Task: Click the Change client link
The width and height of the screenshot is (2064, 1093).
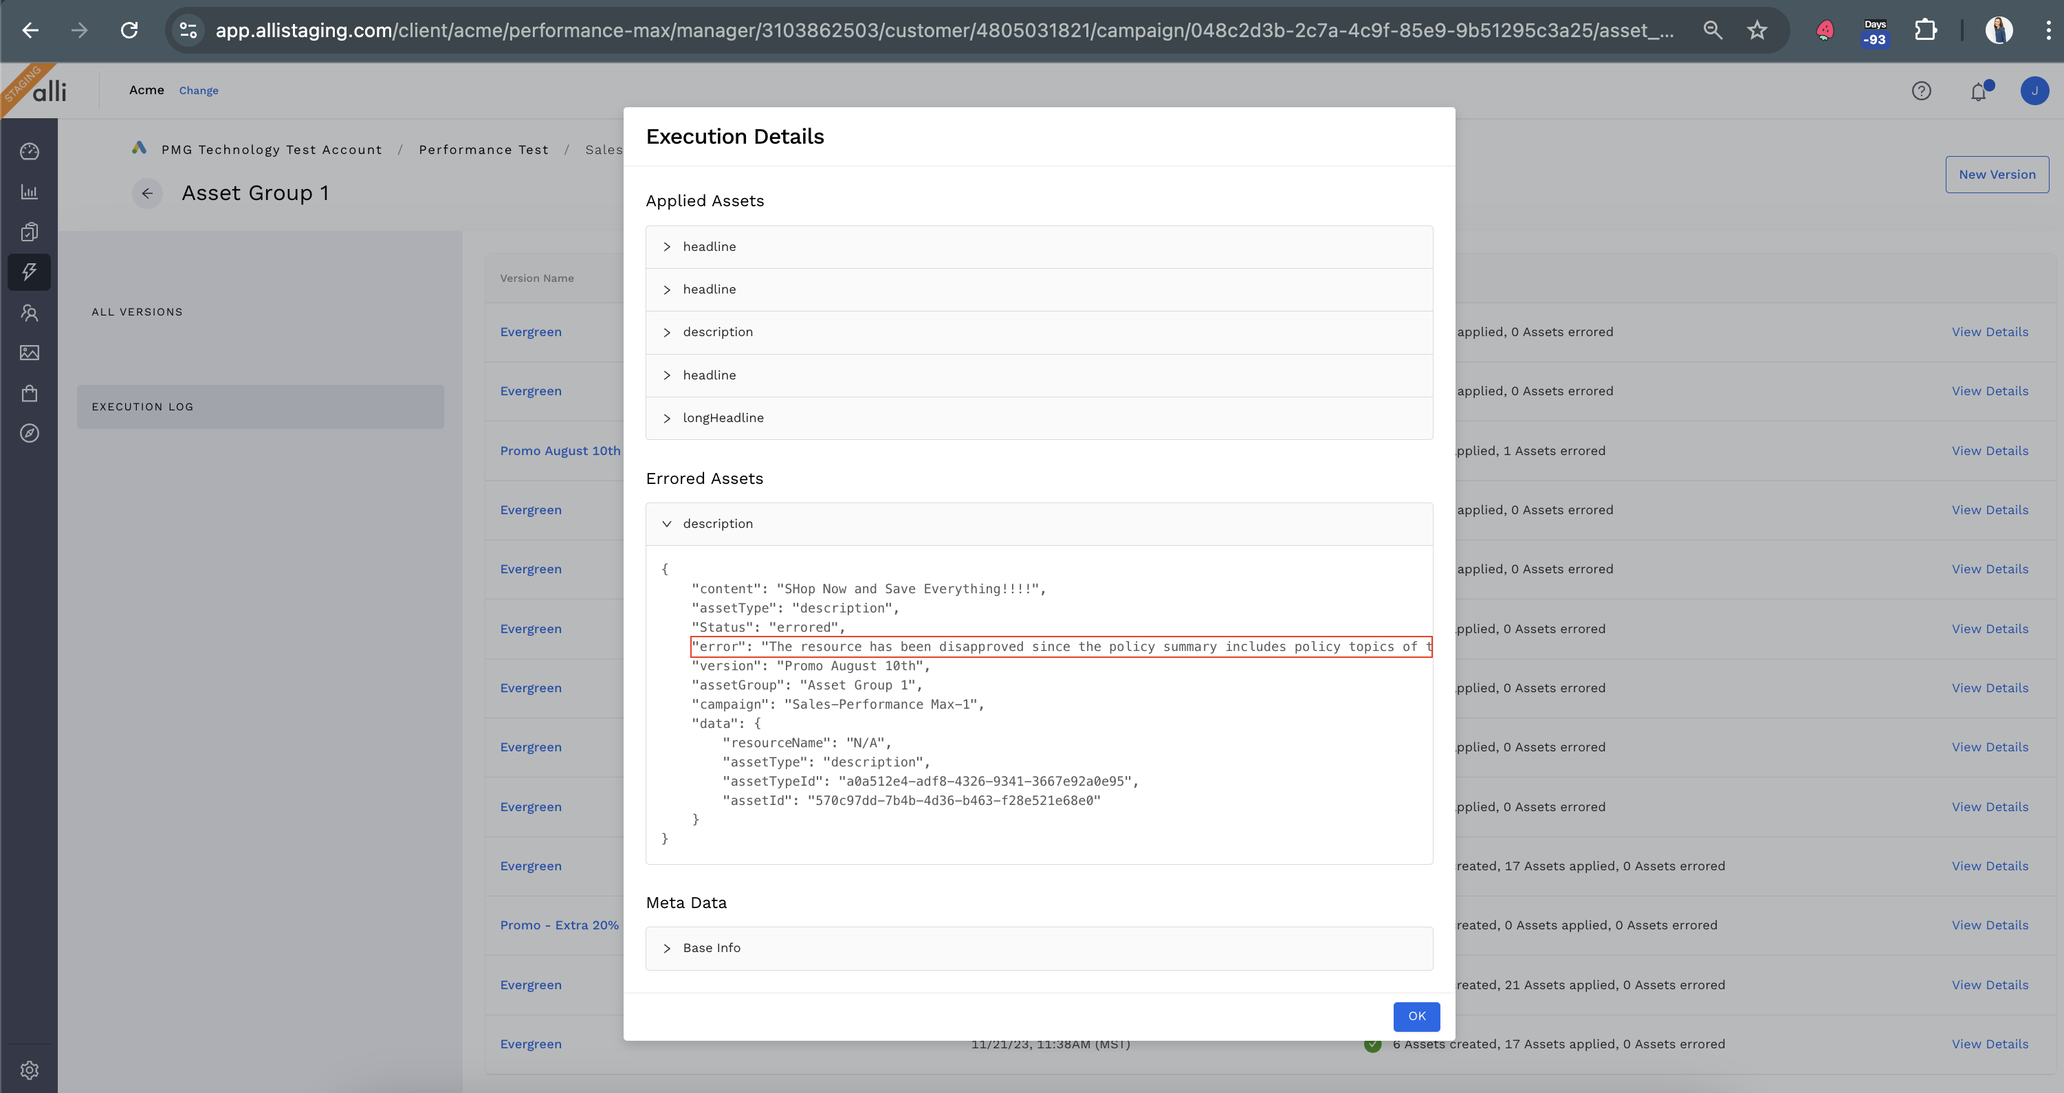Action: [198, 91]
